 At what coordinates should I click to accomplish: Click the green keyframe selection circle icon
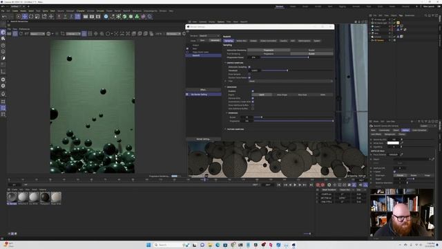tap(329, 185)
